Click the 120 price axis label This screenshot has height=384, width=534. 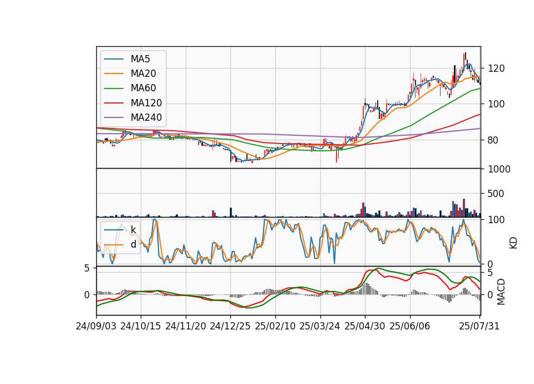[496, 68]
